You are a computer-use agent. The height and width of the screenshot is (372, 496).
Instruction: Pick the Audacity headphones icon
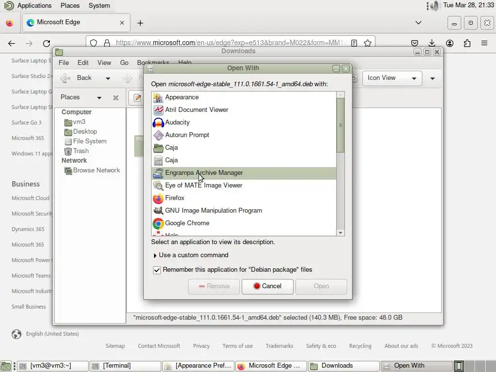pyautogui.click(x=158, y=123)
